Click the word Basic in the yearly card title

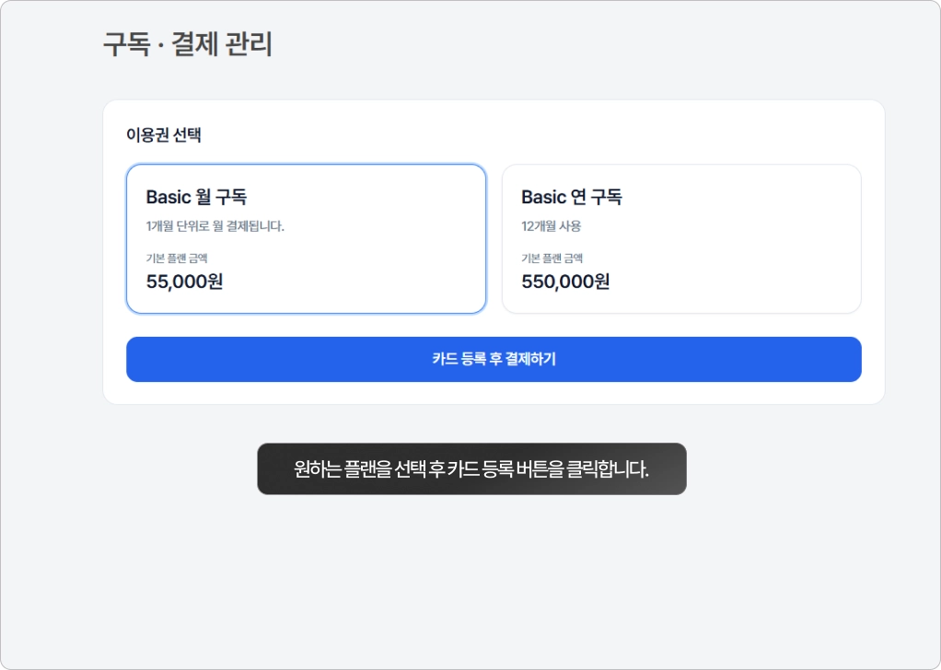(543, 197)
